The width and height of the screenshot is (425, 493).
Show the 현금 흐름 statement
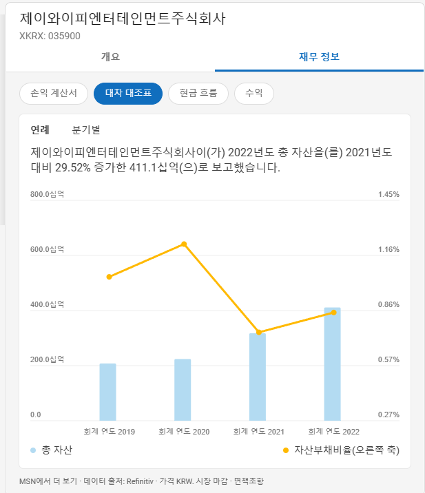[198, 94]
